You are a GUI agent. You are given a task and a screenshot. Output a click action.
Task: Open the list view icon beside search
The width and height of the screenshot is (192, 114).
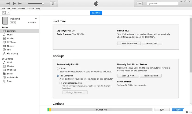[139, 3]
